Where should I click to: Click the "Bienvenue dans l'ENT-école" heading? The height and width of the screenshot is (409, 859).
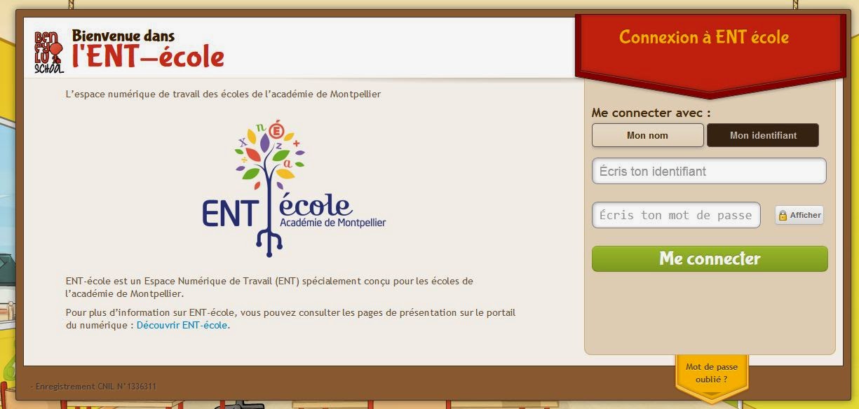(x=148, y=49)
